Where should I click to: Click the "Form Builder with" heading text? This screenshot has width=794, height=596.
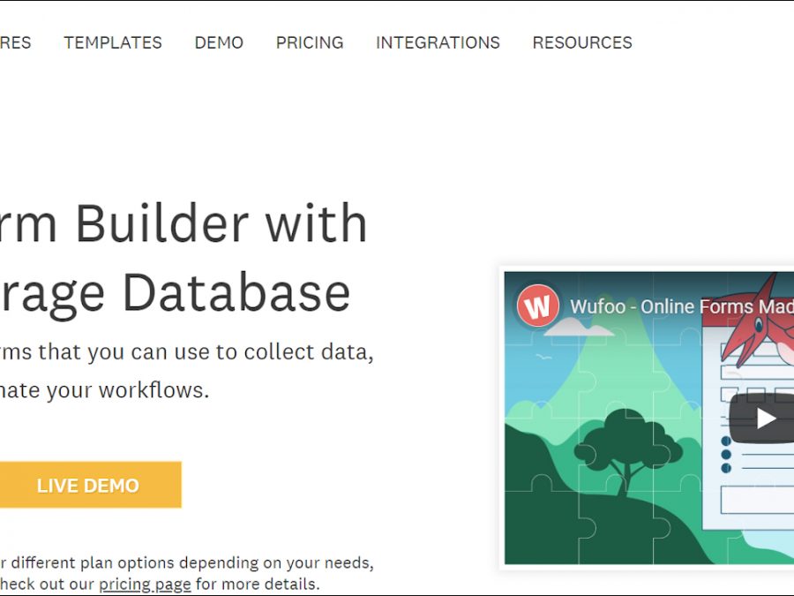click(x=184, y=224)
